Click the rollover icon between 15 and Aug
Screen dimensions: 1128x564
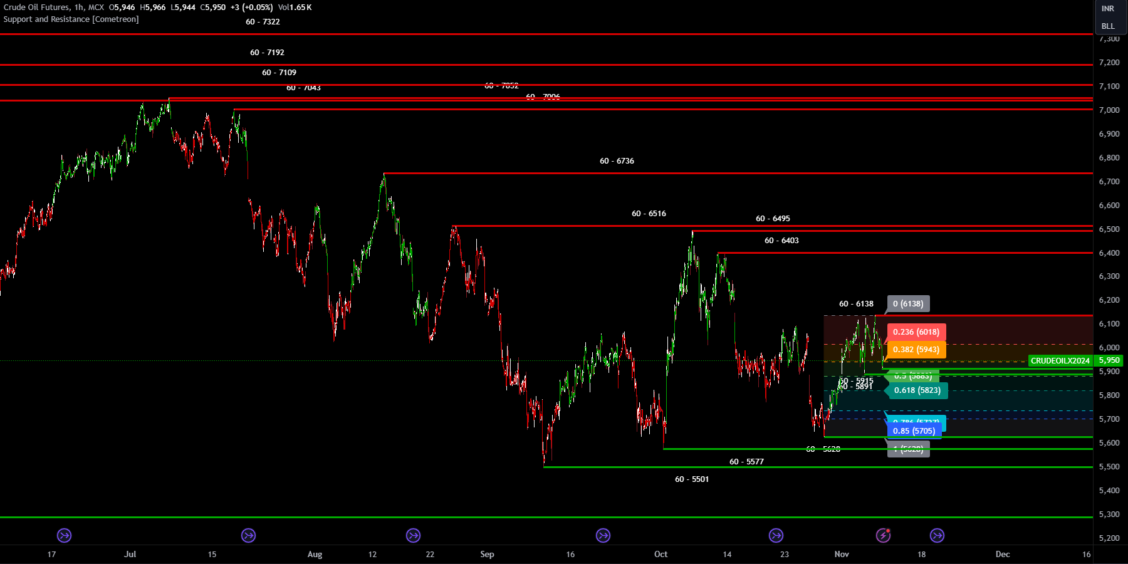(x=248, y=535)
